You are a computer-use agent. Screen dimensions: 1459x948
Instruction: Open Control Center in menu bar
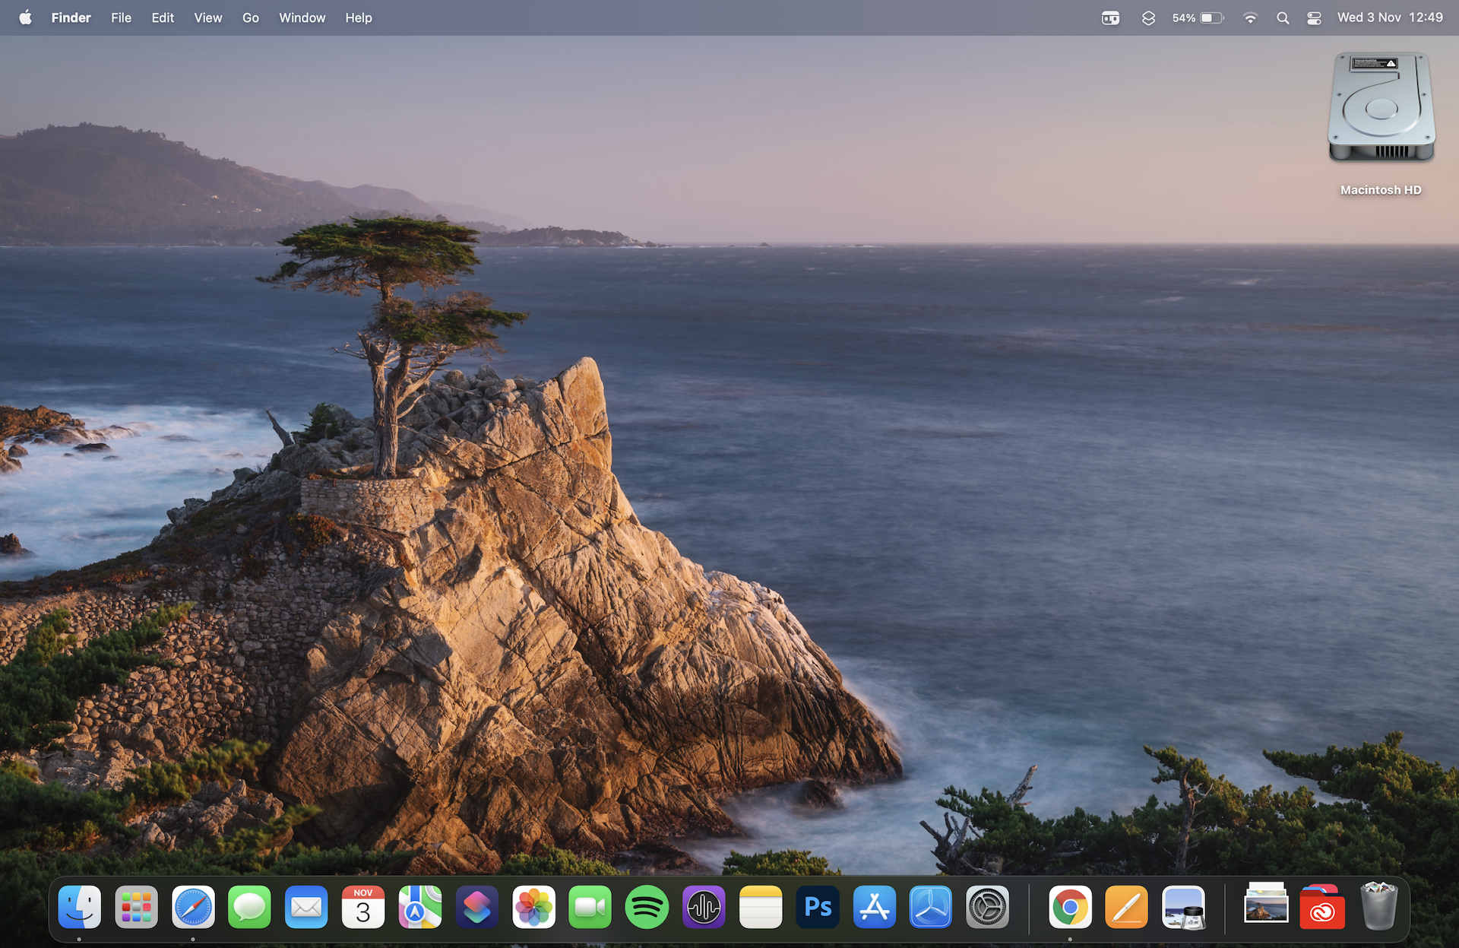click(1314, 18)
